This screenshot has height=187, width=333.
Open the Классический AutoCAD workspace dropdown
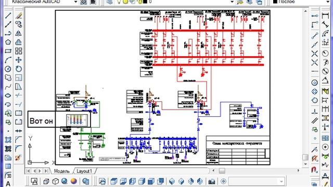click(x=75, y=2)
